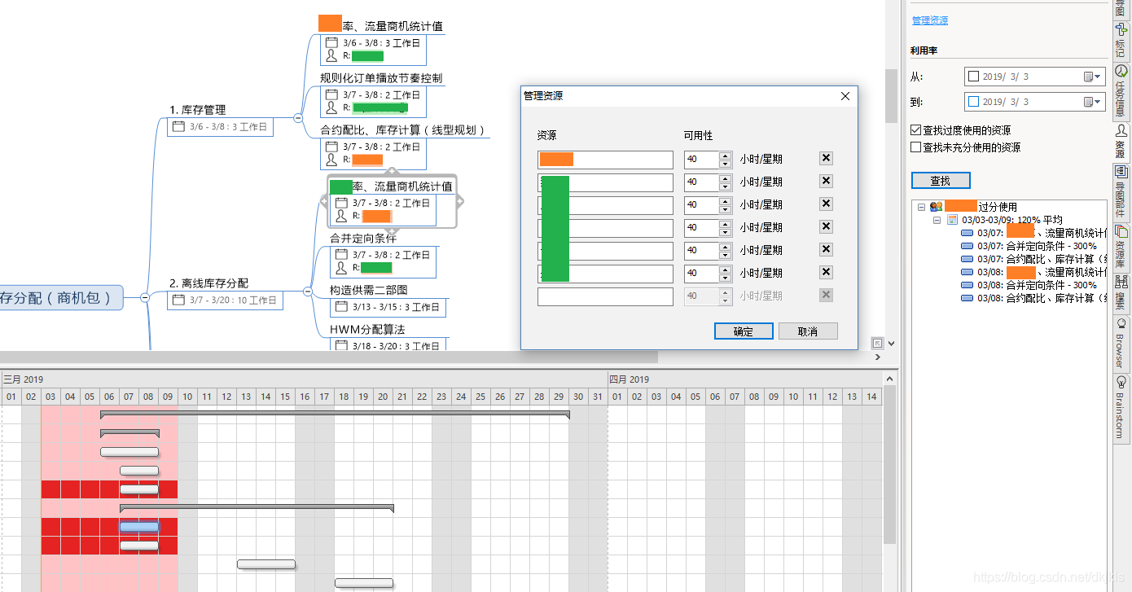Click the resource group icon beside 过分使用

coord(937,207)
